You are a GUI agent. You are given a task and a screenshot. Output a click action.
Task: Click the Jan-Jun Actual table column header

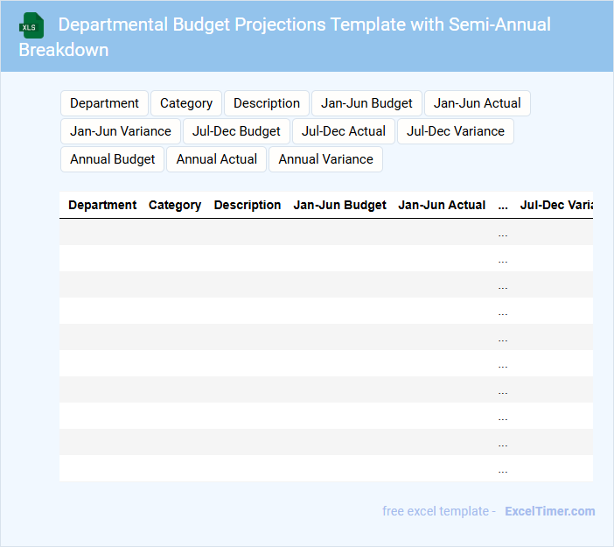click(x=442, y=205)
